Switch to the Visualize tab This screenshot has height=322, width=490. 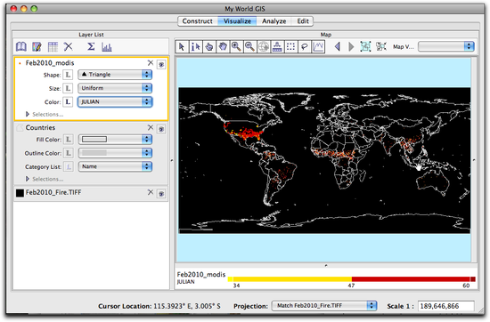tap(237, 21)
